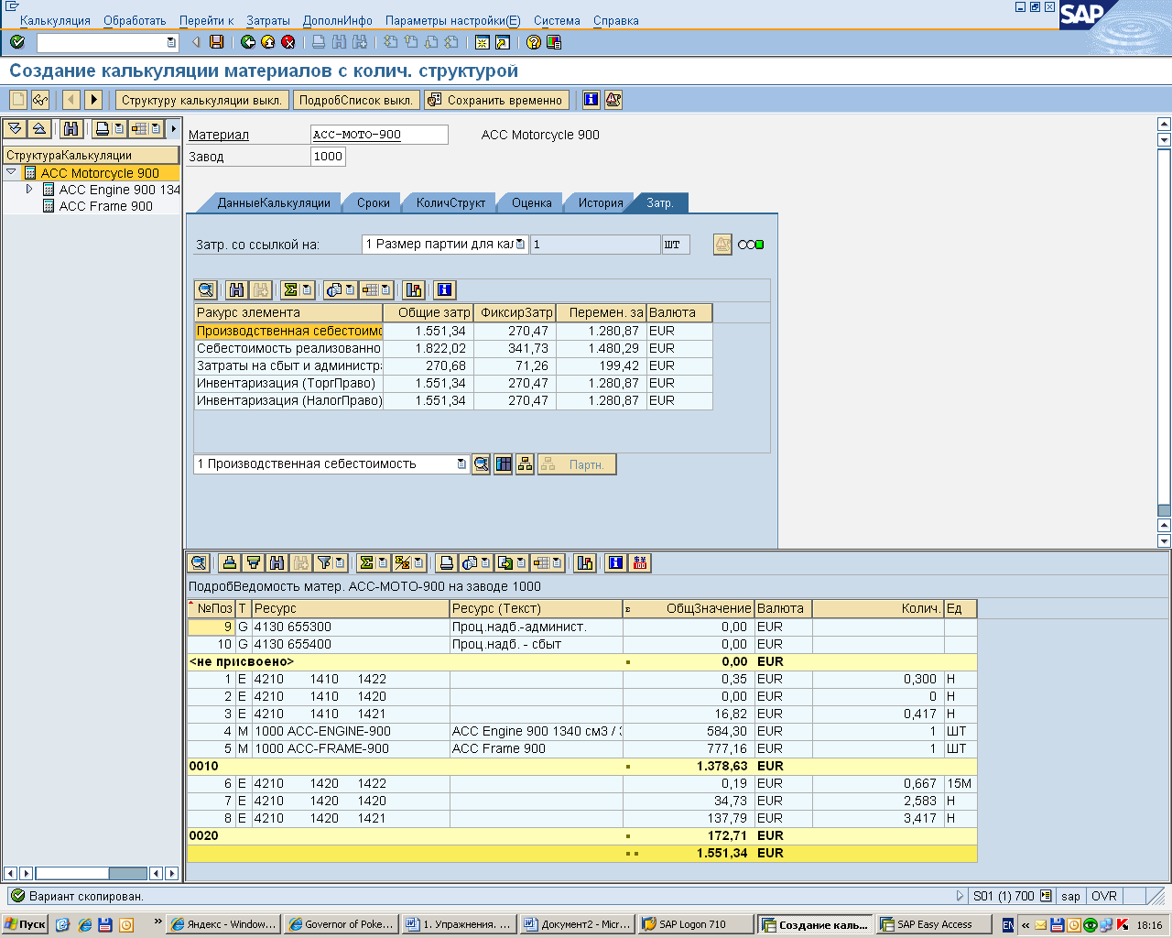This screenshot has height=938, width=1172.
Task: Click the tree panel horizontal scrollbar thumb
Action: [x=127, y=873]
